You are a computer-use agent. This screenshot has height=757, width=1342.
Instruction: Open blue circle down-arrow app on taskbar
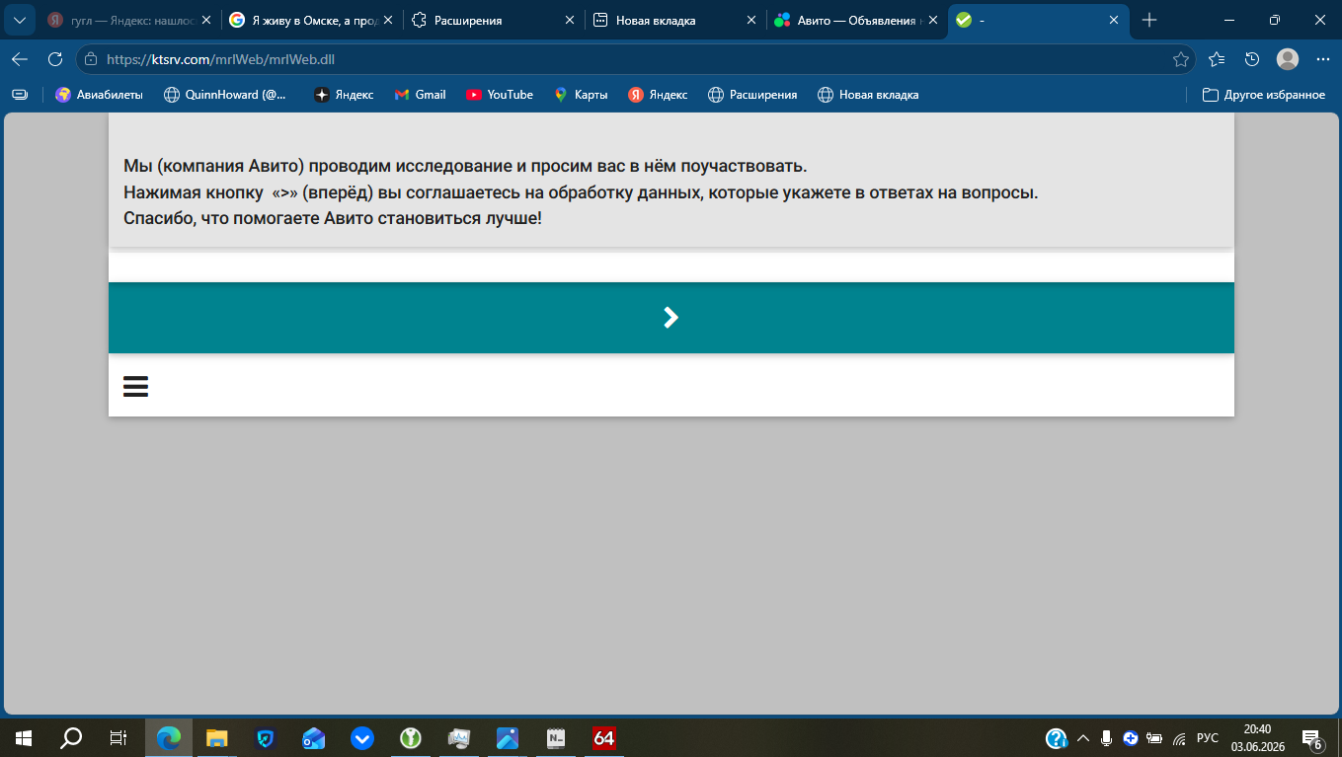[x=362, y=737]
